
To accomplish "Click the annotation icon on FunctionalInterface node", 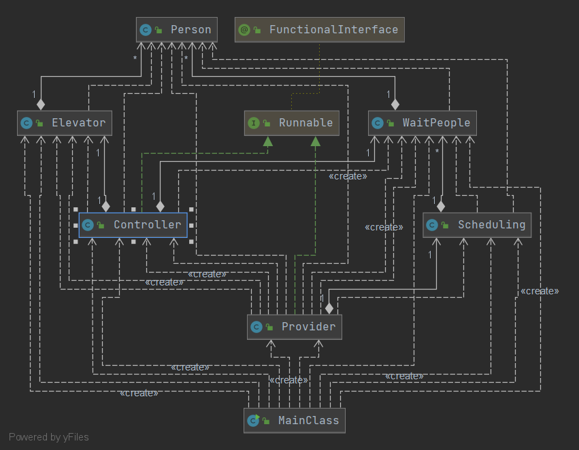I will (x=244, y=30).
